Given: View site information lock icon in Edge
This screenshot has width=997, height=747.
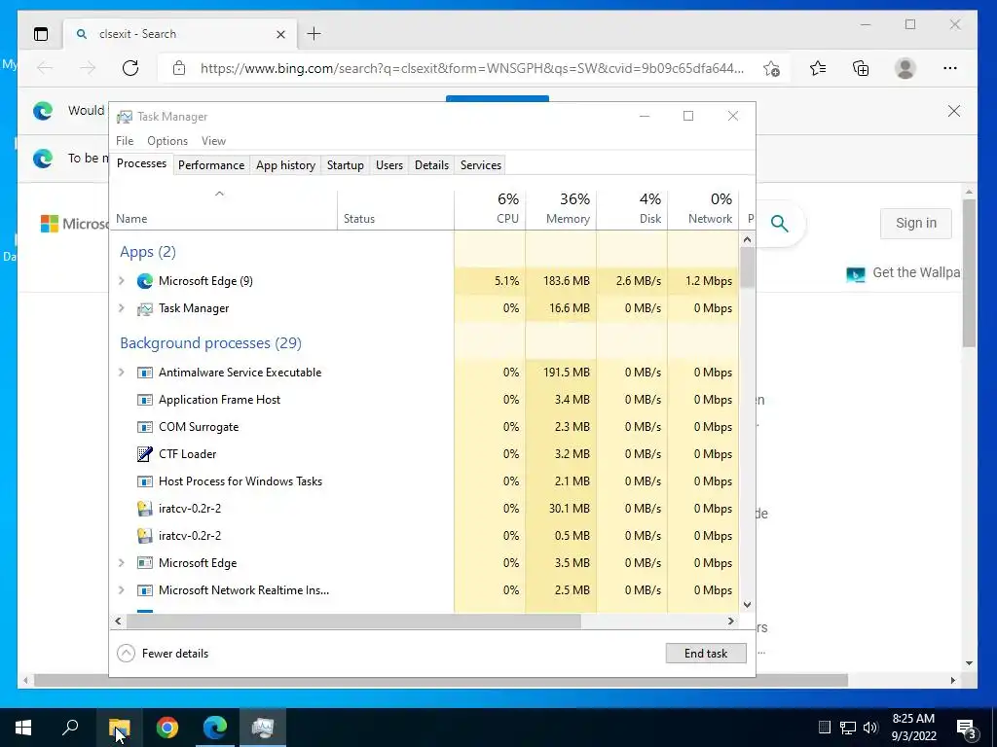Looking at the screenshot, I should pos(179,68).
